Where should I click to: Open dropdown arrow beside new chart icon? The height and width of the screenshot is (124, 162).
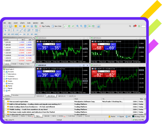[x=8, y=26]
